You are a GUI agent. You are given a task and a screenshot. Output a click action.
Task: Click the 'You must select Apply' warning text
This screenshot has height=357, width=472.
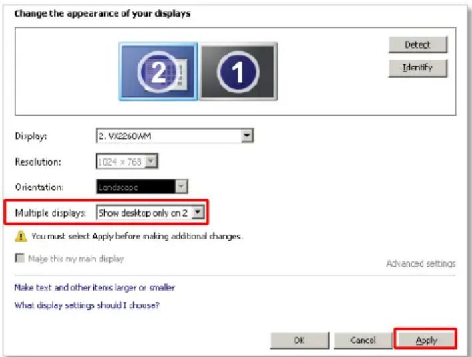(137, 236)
